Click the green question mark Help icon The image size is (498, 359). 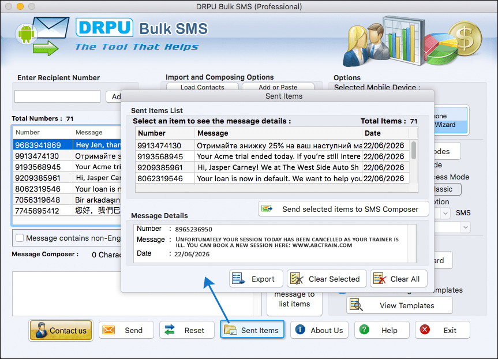click(364, 330)
